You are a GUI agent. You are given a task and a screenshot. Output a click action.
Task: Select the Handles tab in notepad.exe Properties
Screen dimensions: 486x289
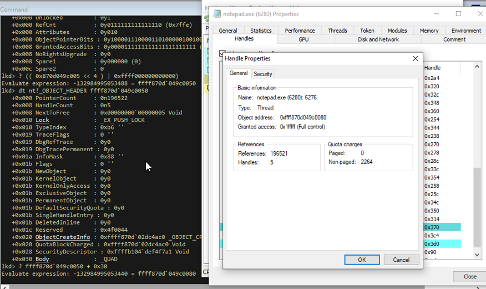[x=244, y=38]
